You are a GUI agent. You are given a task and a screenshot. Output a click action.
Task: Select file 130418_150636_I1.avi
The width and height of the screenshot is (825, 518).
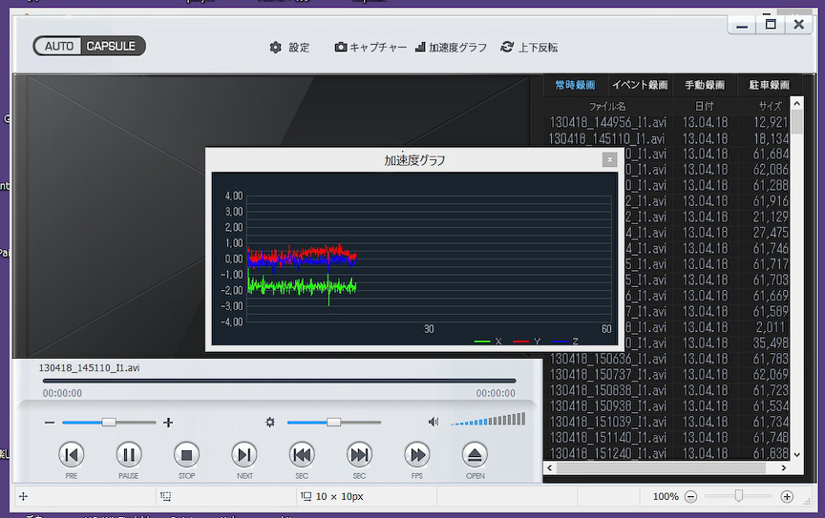[x=607, y=359]
